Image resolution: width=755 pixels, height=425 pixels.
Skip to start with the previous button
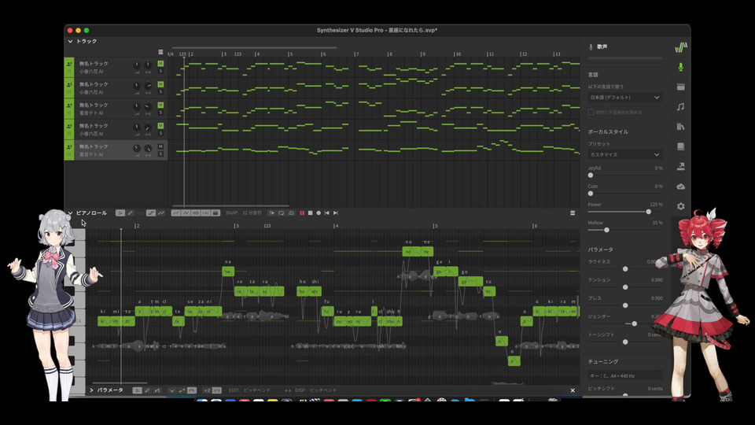pyautogui.click(x=327, y=213)
